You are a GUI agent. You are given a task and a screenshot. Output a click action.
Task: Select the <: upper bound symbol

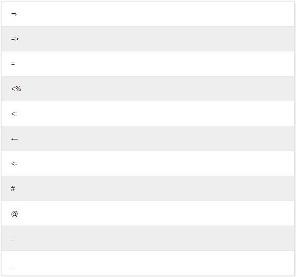coord(14,114)
